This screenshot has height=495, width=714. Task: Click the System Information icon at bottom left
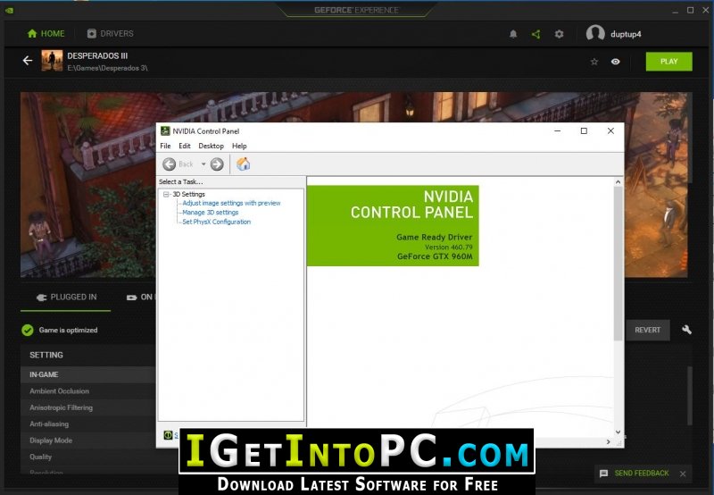tap(168, 435)
